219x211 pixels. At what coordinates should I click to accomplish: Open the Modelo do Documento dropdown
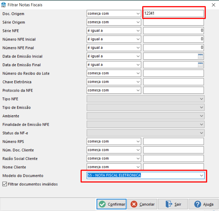[146, 175]
